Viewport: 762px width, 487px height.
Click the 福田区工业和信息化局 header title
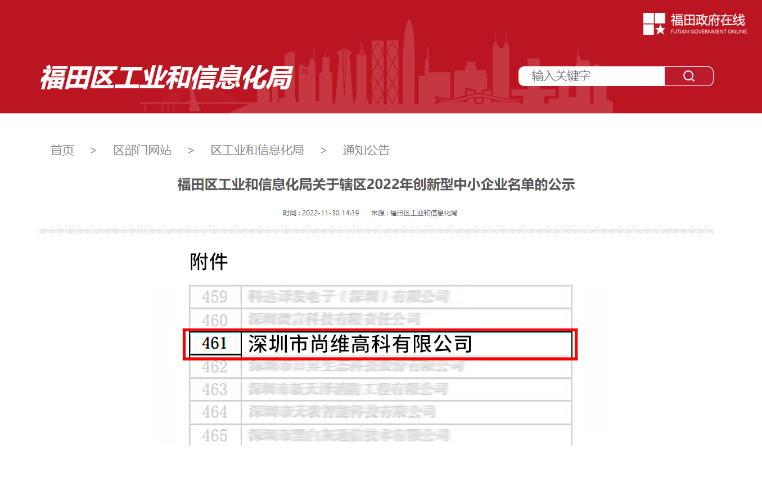[166, 78]
